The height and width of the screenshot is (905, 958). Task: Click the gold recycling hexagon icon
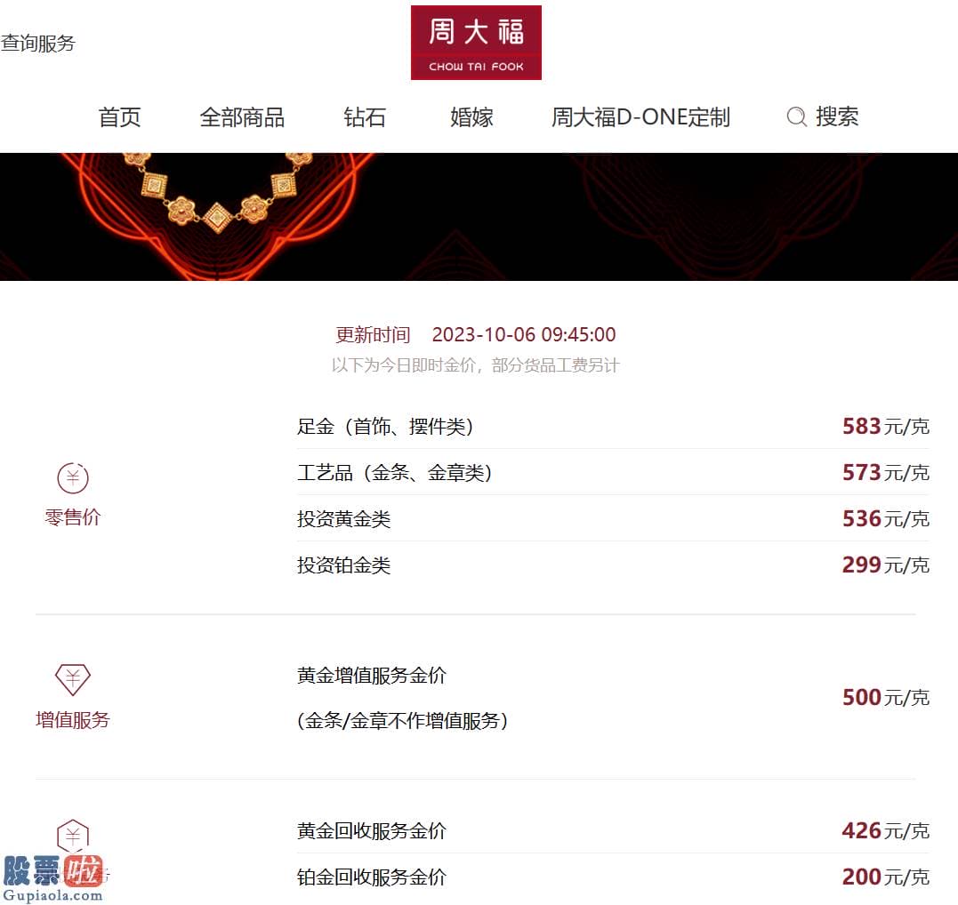click(x=73, y=836)
